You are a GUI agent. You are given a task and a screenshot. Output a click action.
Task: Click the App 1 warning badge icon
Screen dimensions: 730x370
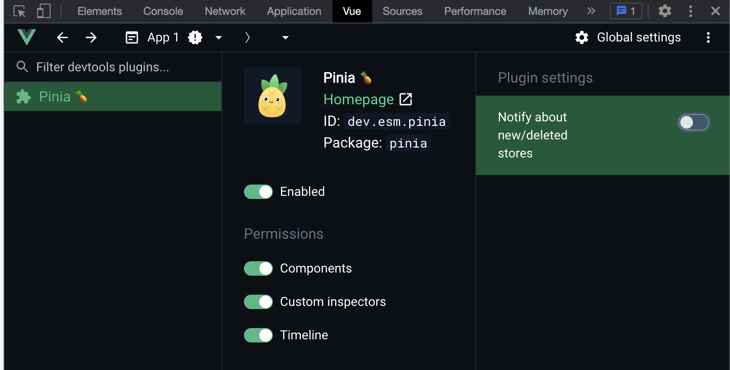click(195, 37)
